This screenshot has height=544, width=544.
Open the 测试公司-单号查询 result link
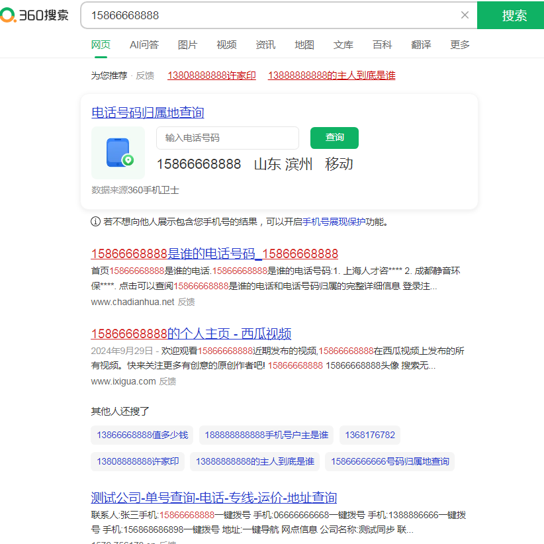(214, 498)
